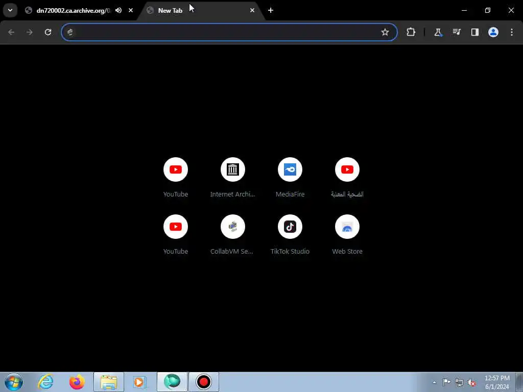This screenshot has width=523, height=392.
Task: Focus the address bar
Action: [229, 32]
